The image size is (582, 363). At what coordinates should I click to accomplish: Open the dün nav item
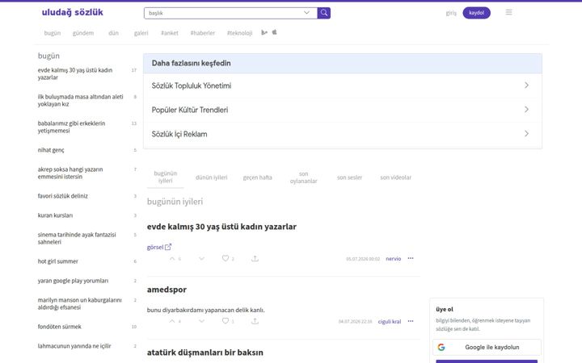click(114, 33)
